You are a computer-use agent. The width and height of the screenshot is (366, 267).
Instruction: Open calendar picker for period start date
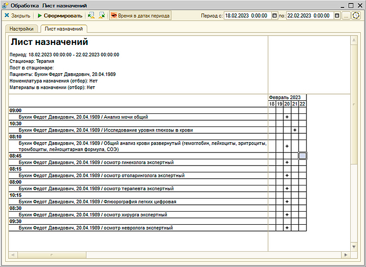(275, 16)
